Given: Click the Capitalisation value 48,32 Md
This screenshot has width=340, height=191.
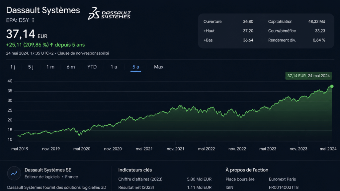Looking at the screenshot, I should pyautogui.click(x=316, y=22).
